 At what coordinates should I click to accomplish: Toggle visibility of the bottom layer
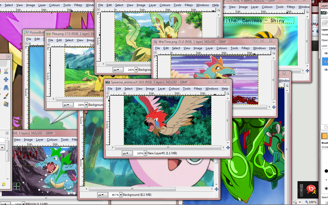(x=326, y=70)
